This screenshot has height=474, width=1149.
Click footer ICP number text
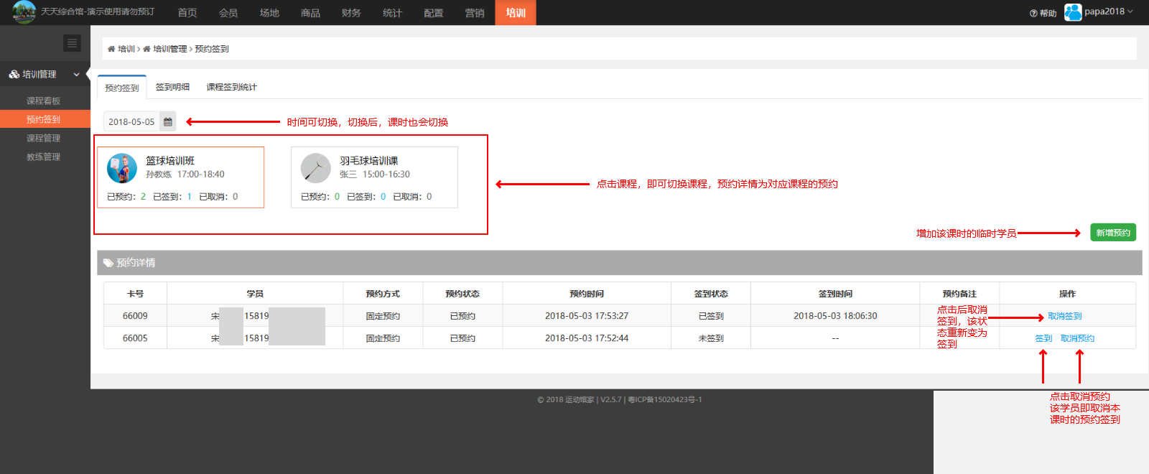(665, 400)
